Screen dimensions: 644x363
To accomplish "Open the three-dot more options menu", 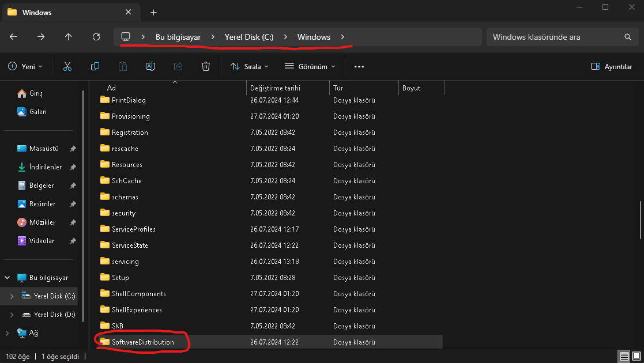I will (x=359, y=66).
